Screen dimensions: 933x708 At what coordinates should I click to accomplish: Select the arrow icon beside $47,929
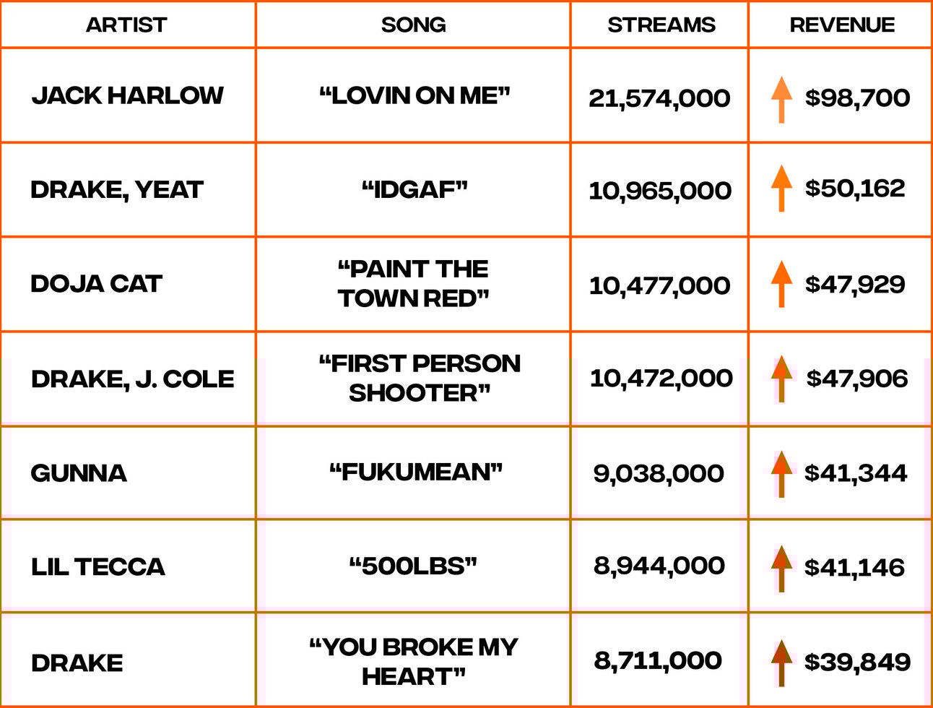tap(781, 283)
